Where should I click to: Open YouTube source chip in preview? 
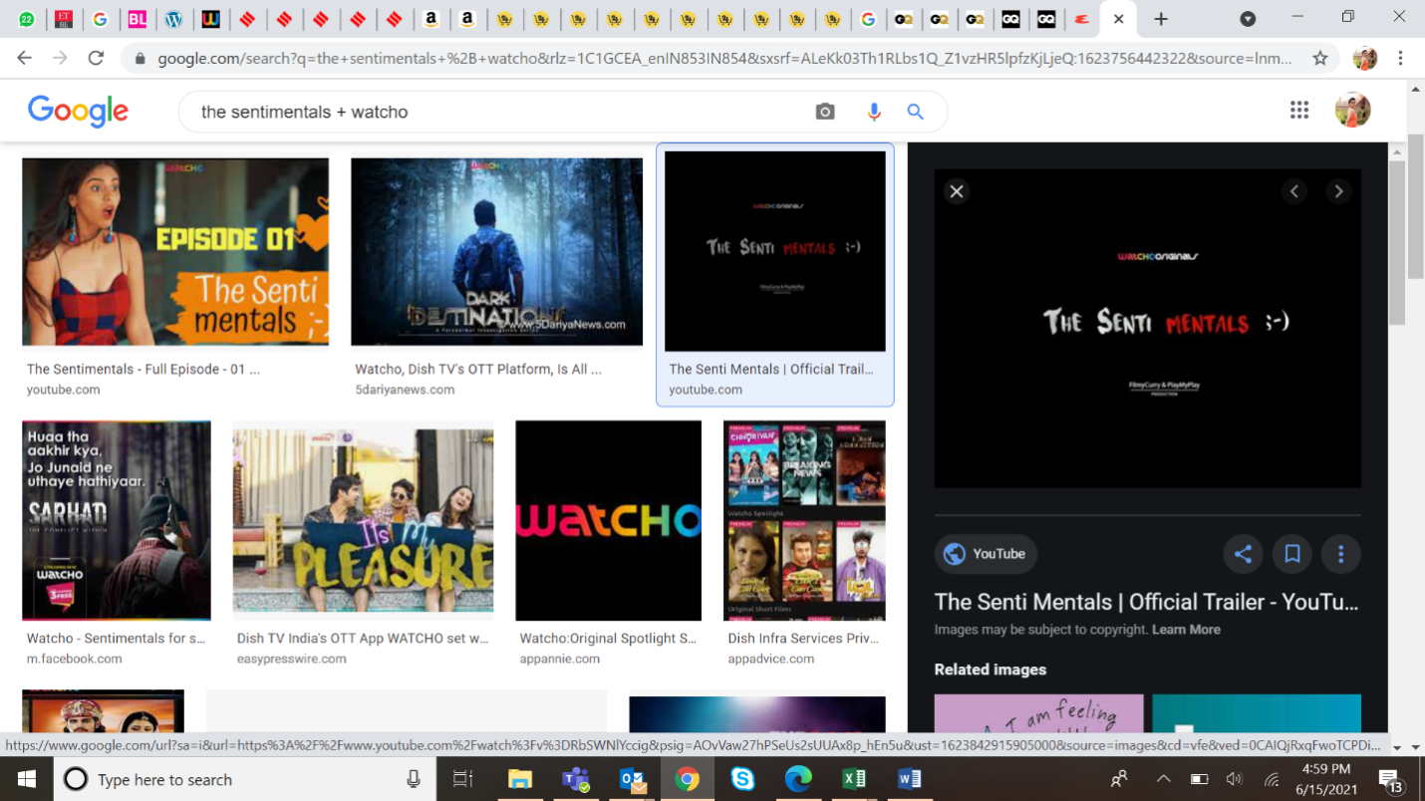click(986, 554)
